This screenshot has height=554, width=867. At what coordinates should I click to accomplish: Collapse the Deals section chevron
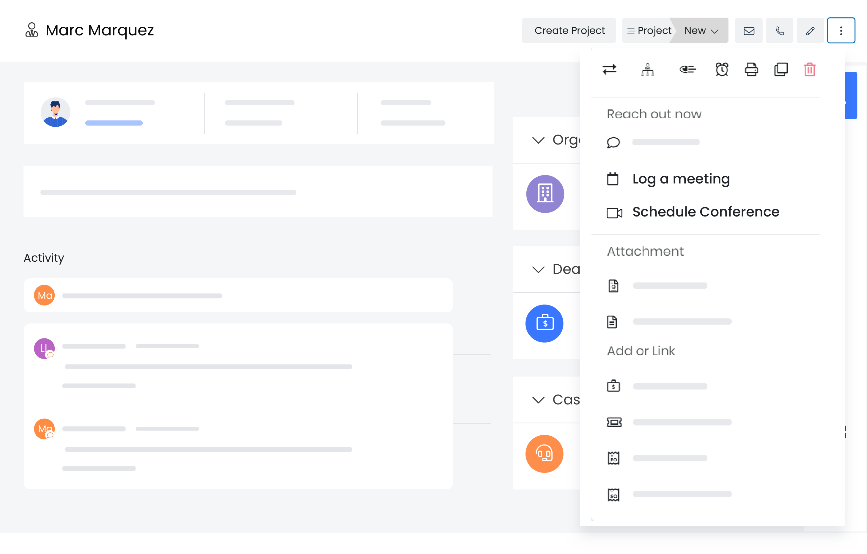tap(538, 269)
